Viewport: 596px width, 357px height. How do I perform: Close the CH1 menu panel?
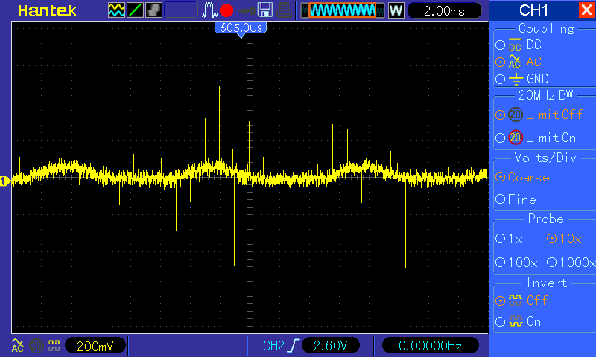click(x=586, y=10)
